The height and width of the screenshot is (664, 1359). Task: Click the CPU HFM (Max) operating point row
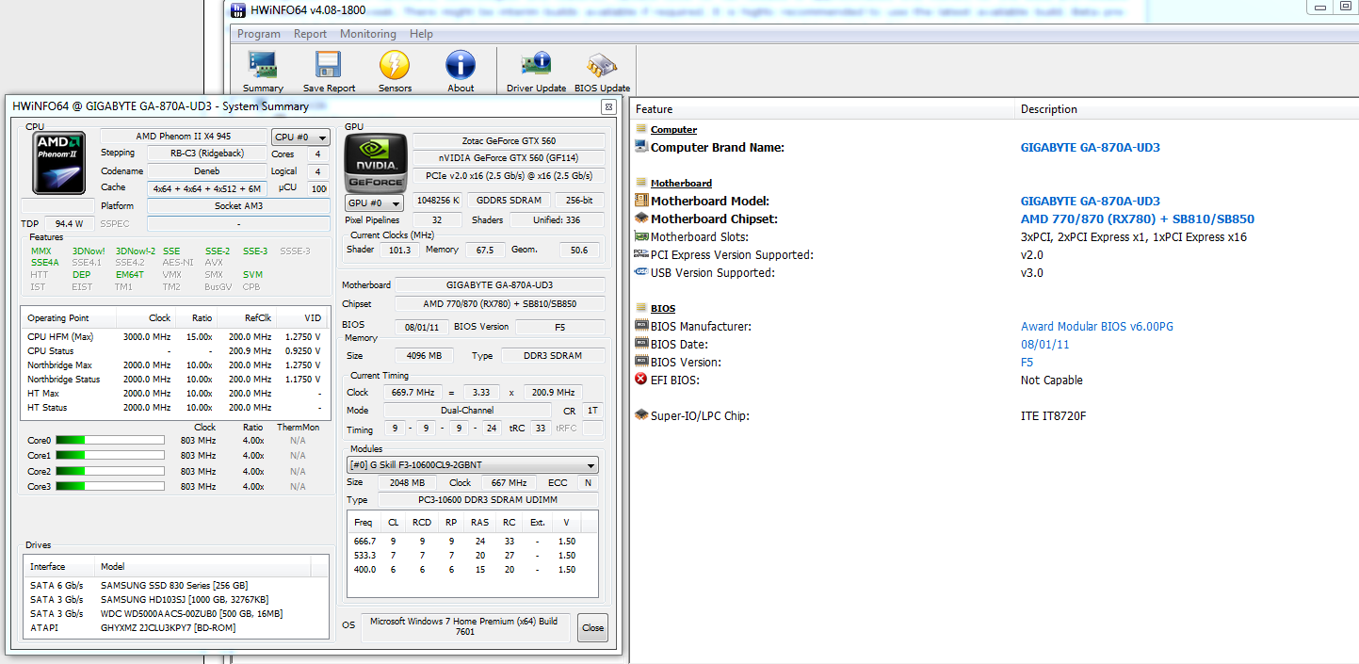pos(175,336)
